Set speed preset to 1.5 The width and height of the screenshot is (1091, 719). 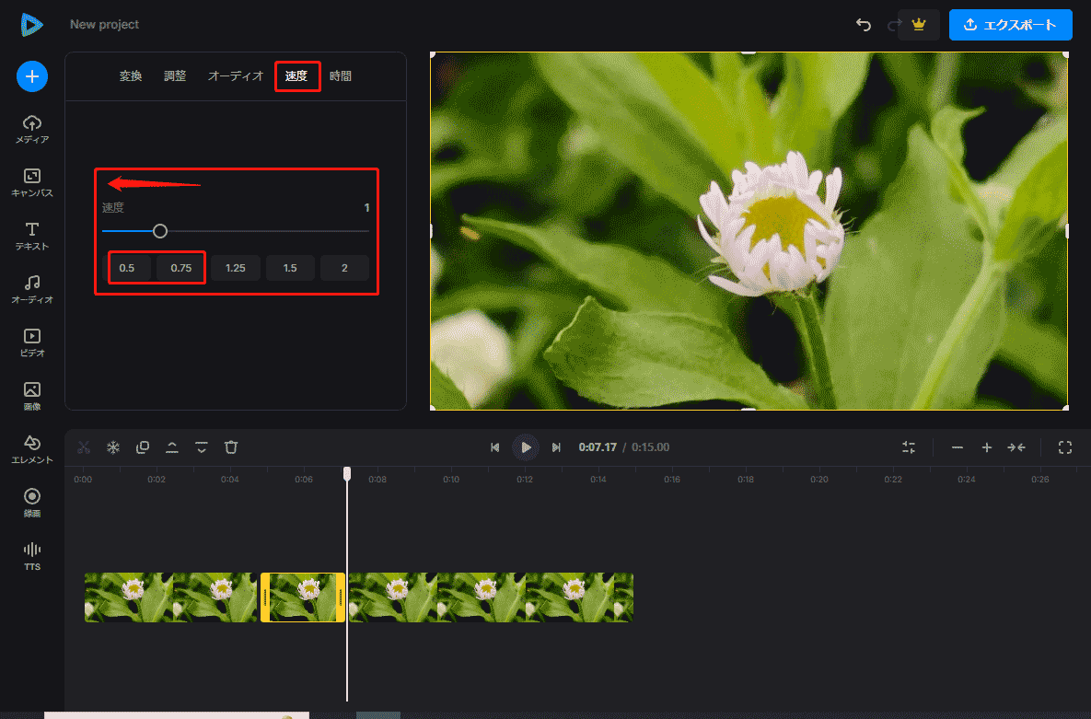[290, 268]
